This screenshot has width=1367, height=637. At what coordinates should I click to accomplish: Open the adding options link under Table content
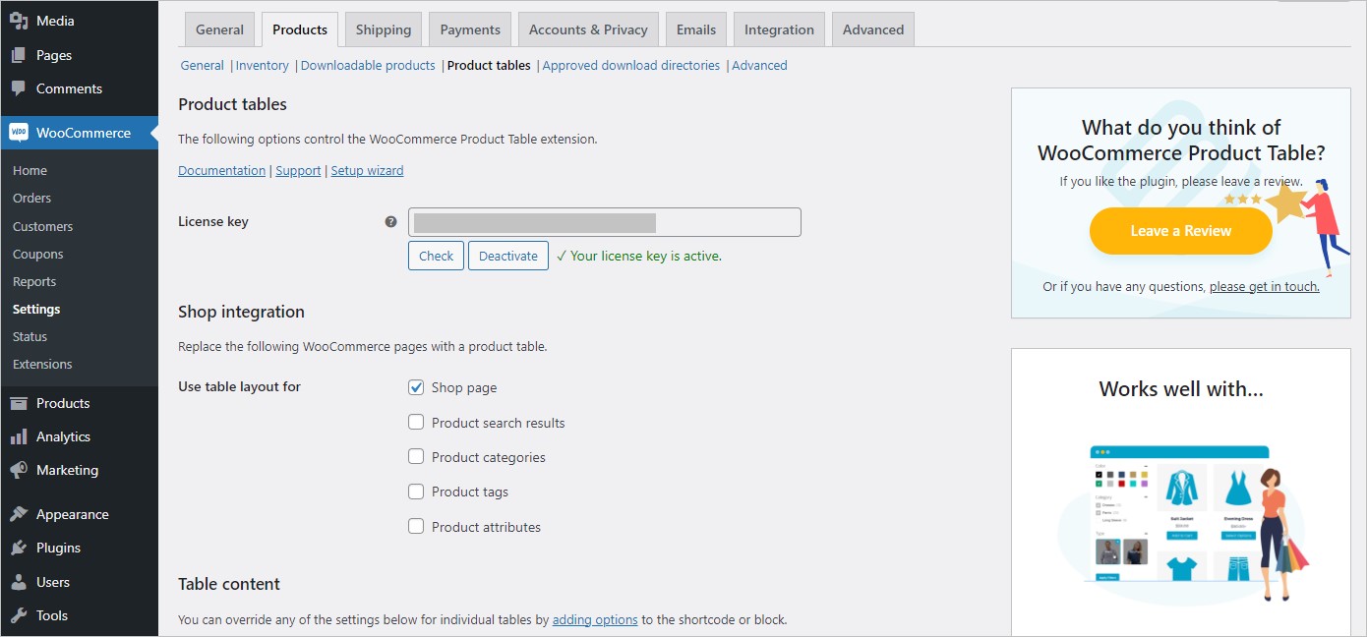pyautogui.click(x=594, y=619)
